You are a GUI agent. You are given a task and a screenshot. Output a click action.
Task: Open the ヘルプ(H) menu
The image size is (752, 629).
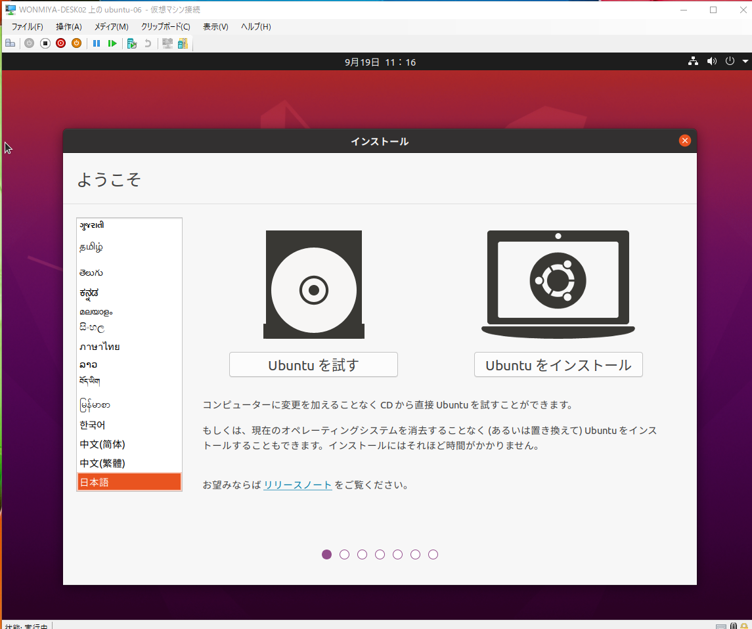tap(255, 27)
